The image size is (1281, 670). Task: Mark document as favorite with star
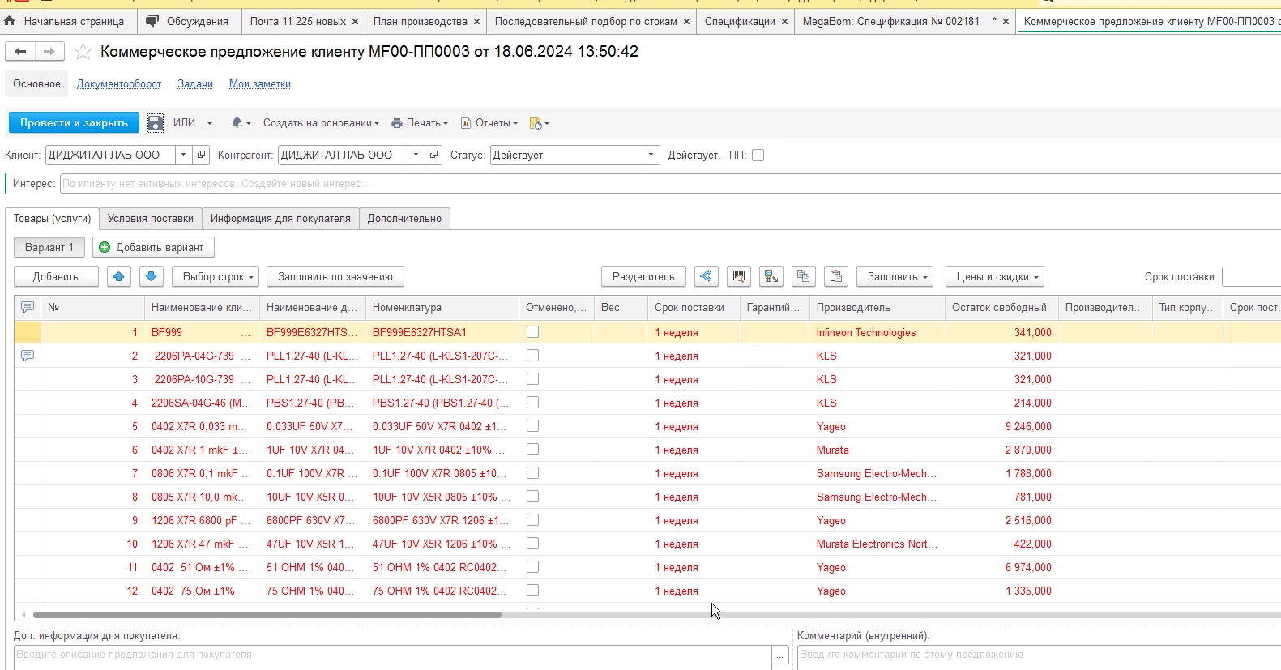(x=83, y=52)
